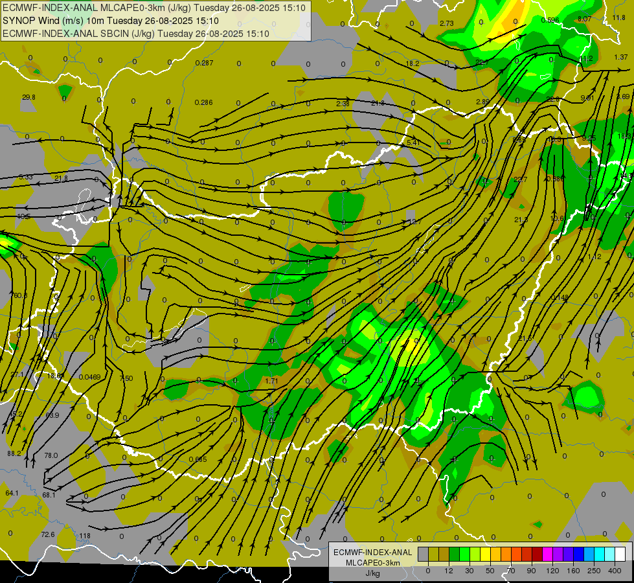Click legend scale label 12
This screenshot has height=583, width=634.
448,571
